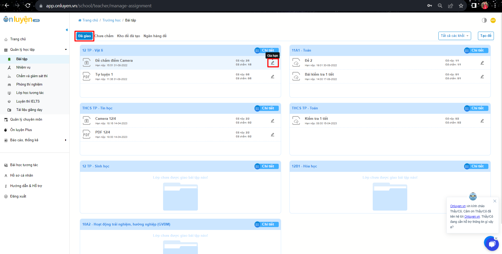Viewport: 502px width, 254px height.
Task: Click the edit pencil for Đề chấm điểm Camera
Action: (x=273, y=63)
